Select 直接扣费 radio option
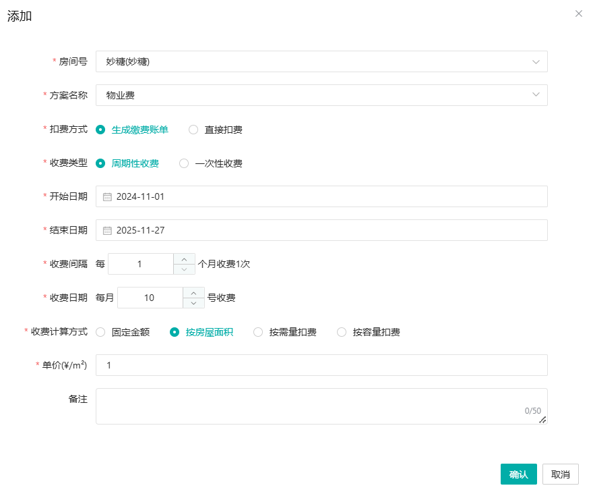 193,130
